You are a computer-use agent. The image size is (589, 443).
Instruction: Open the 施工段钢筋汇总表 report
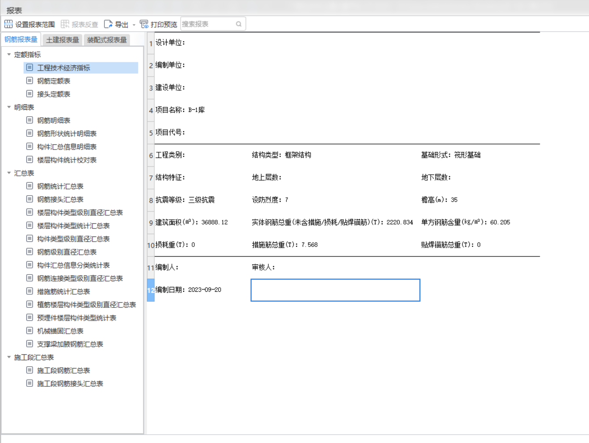click(64, 370)
